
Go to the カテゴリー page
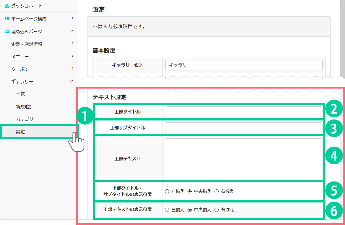click(x=27, y=119)
